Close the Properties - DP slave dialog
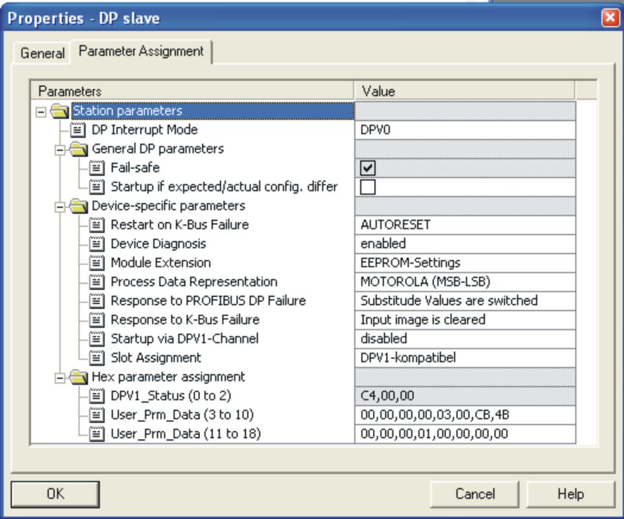Screen dimensions: 624x519 (610, 18)
